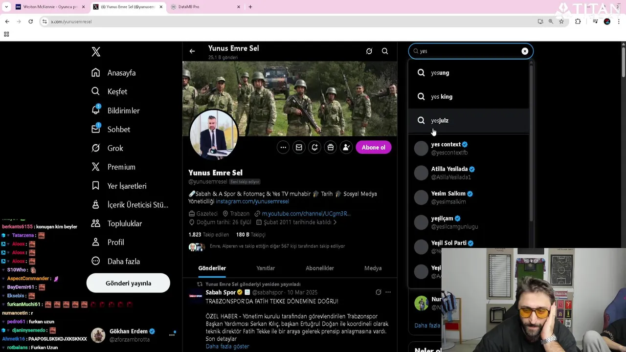
Task: Open yes context account suggestion
Action: pyautogui.click(x=469, y=148)
